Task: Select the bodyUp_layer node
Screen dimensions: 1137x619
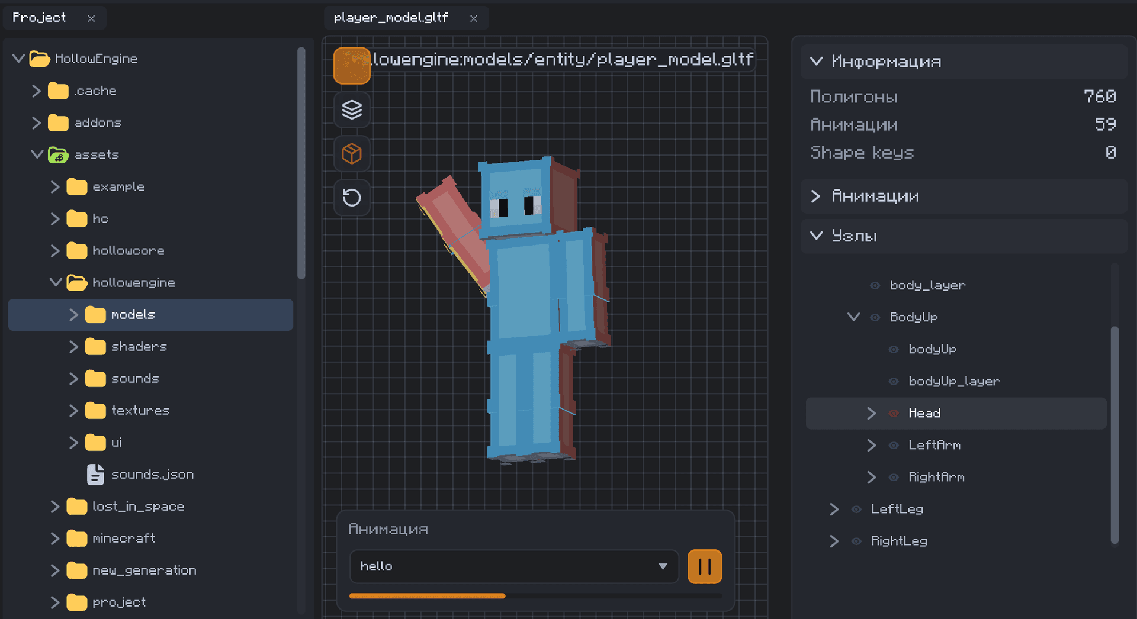Action: click(954, 381)
